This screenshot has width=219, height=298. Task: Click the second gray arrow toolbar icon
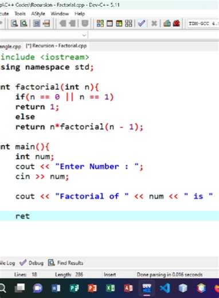tap(72, 23)
